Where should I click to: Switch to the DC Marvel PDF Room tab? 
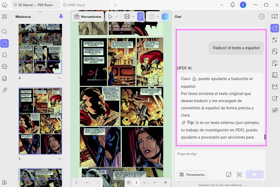pyautogui.click(x=36, y=5)
